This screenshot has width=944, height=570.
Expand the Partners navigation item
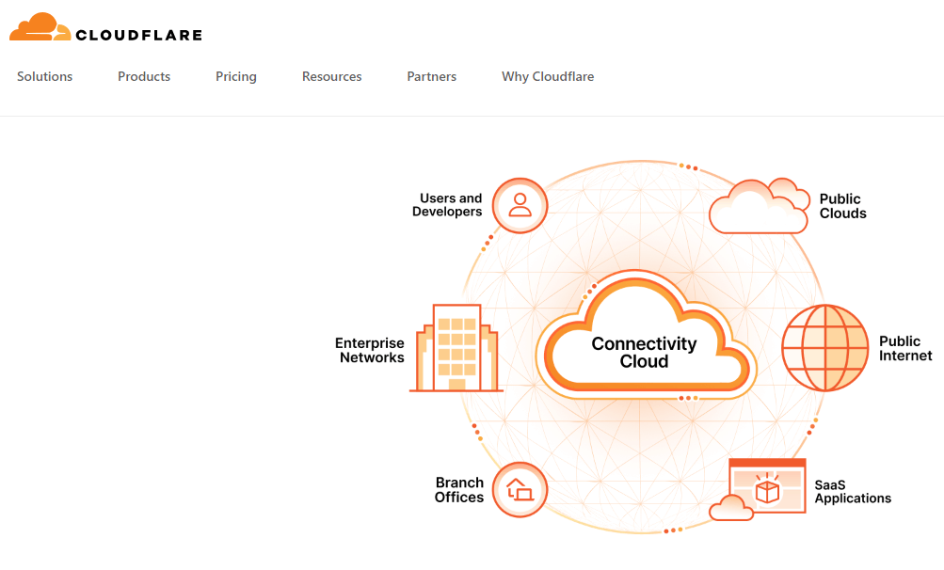pos(431,77)
